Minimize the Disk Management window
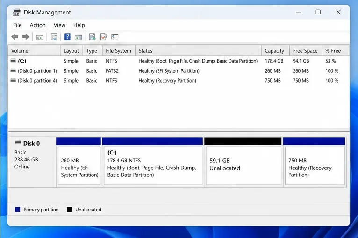This screenshot has height=238, width=358. click(298, 12)
